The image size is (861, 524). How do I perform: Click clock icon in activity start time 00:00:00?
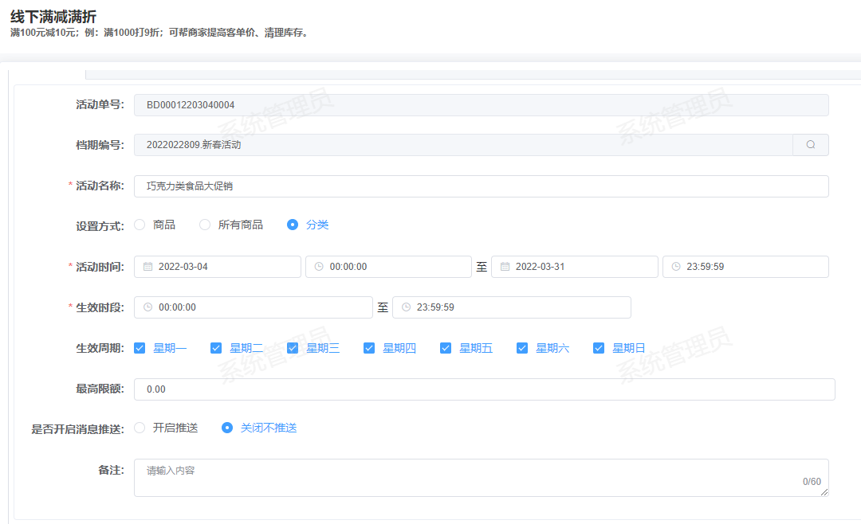tap(319, 267)
